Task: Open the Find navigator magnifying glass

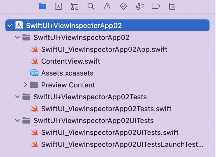Action: coord(91,6)
